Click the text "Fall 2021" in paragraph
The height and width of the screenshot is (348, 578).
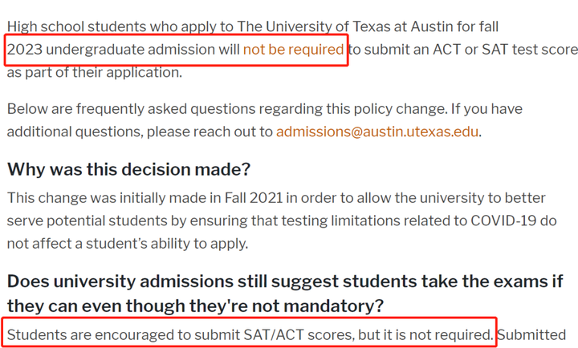tap(254, 198)
